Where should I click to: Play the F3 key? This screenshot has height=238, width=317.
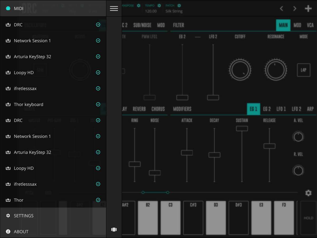coord(284,218)
